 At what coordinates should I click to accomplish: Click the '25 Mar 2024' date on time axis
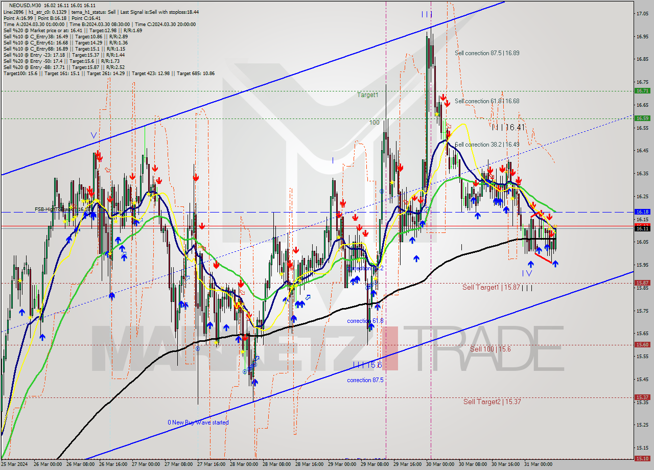[x=14, y=464]
